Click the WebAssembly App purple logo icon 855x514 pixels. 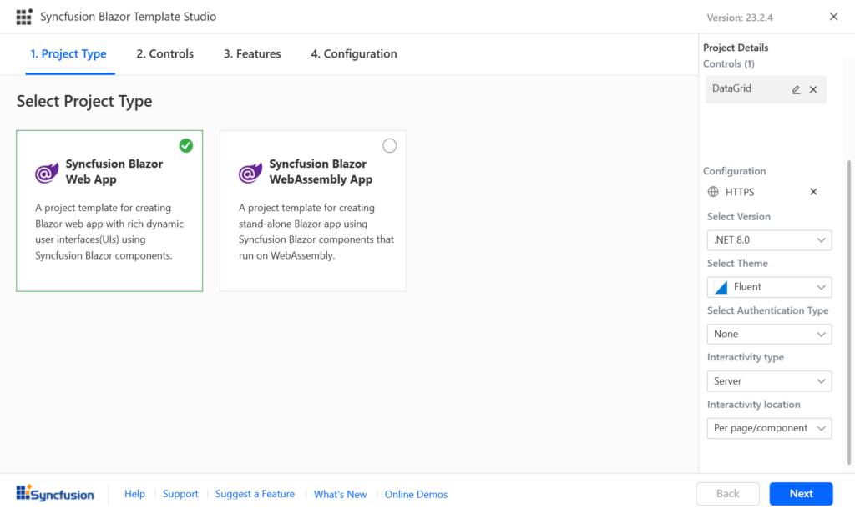pyautogui.click(x=250, y=173)
